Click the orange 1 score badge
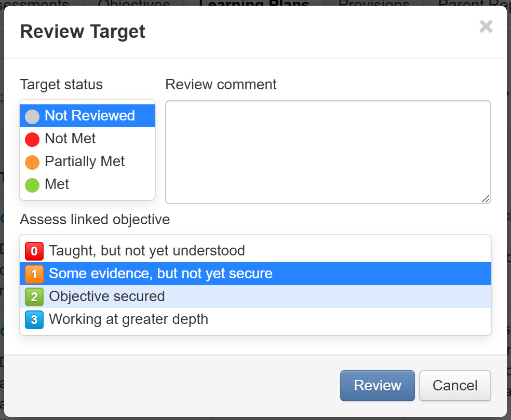Screen dimensions: 511x420 (x=34, y=274)
